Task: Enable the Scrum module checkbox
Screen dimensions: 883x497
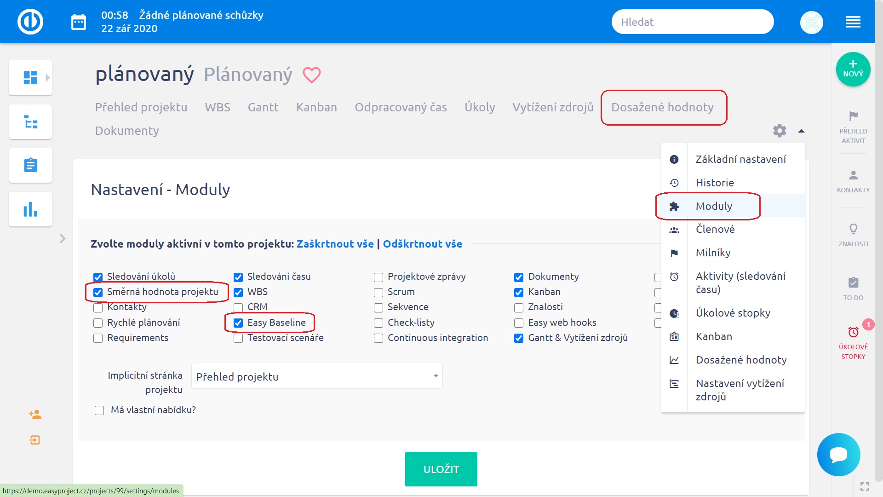Action: 378,292
